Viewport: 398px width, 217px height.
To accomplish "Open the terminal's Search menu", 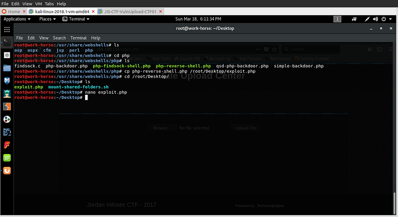I will point(59,38).
